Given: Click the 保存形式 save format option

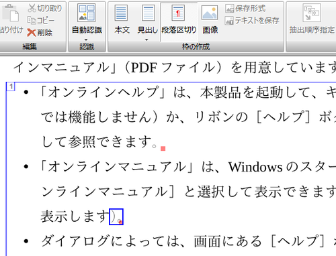Looking at the screenshot, I should pyautogui.click(x=245, y=9).
